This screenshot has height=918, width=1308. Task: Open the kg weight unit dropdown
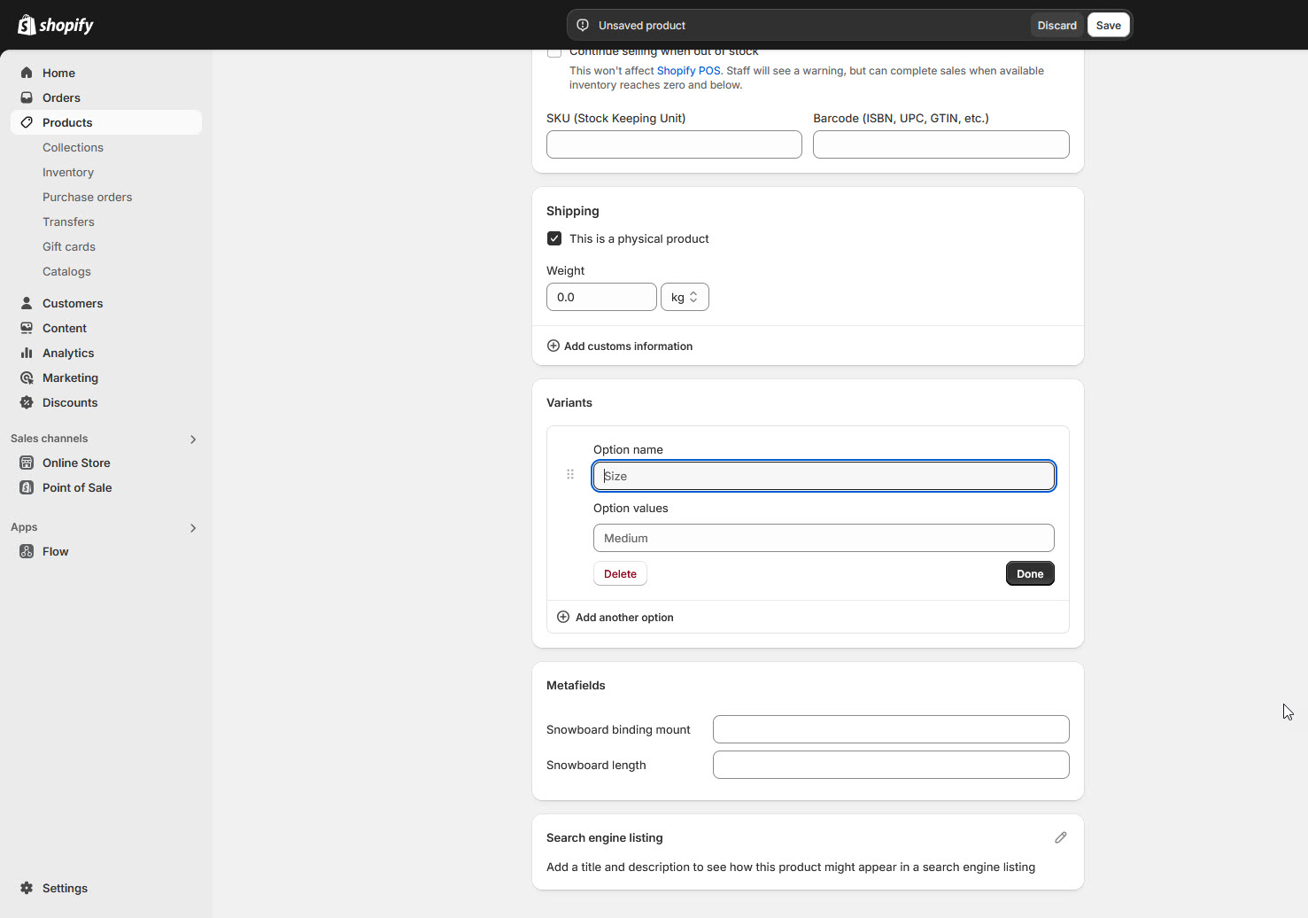(x=685, y=297)
